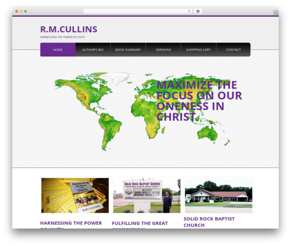Open the book cover thumbnail image
The image size is (291, 246).
[x=75, y=195]
